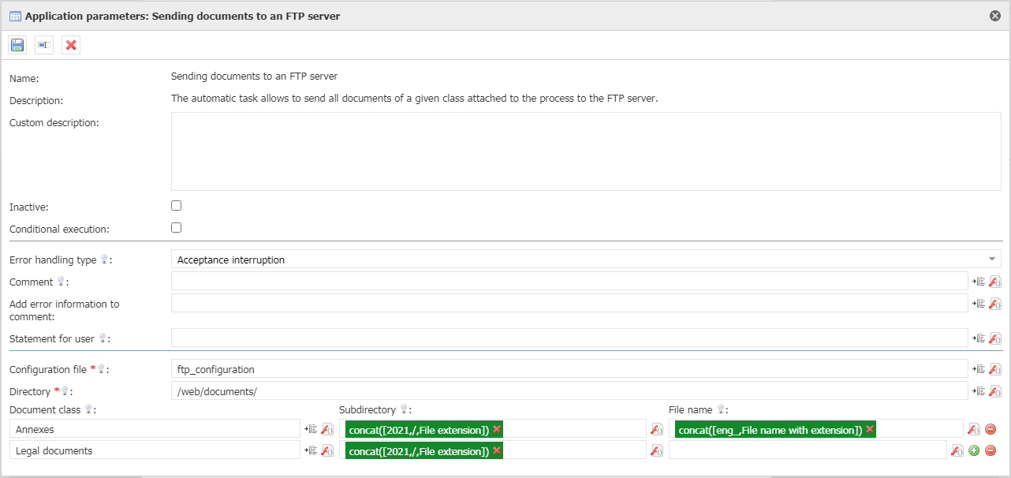The width and height of the screenshot is (1011, 478).
Task: Click the red X delete toolbar icon
Action: [71, 45]
